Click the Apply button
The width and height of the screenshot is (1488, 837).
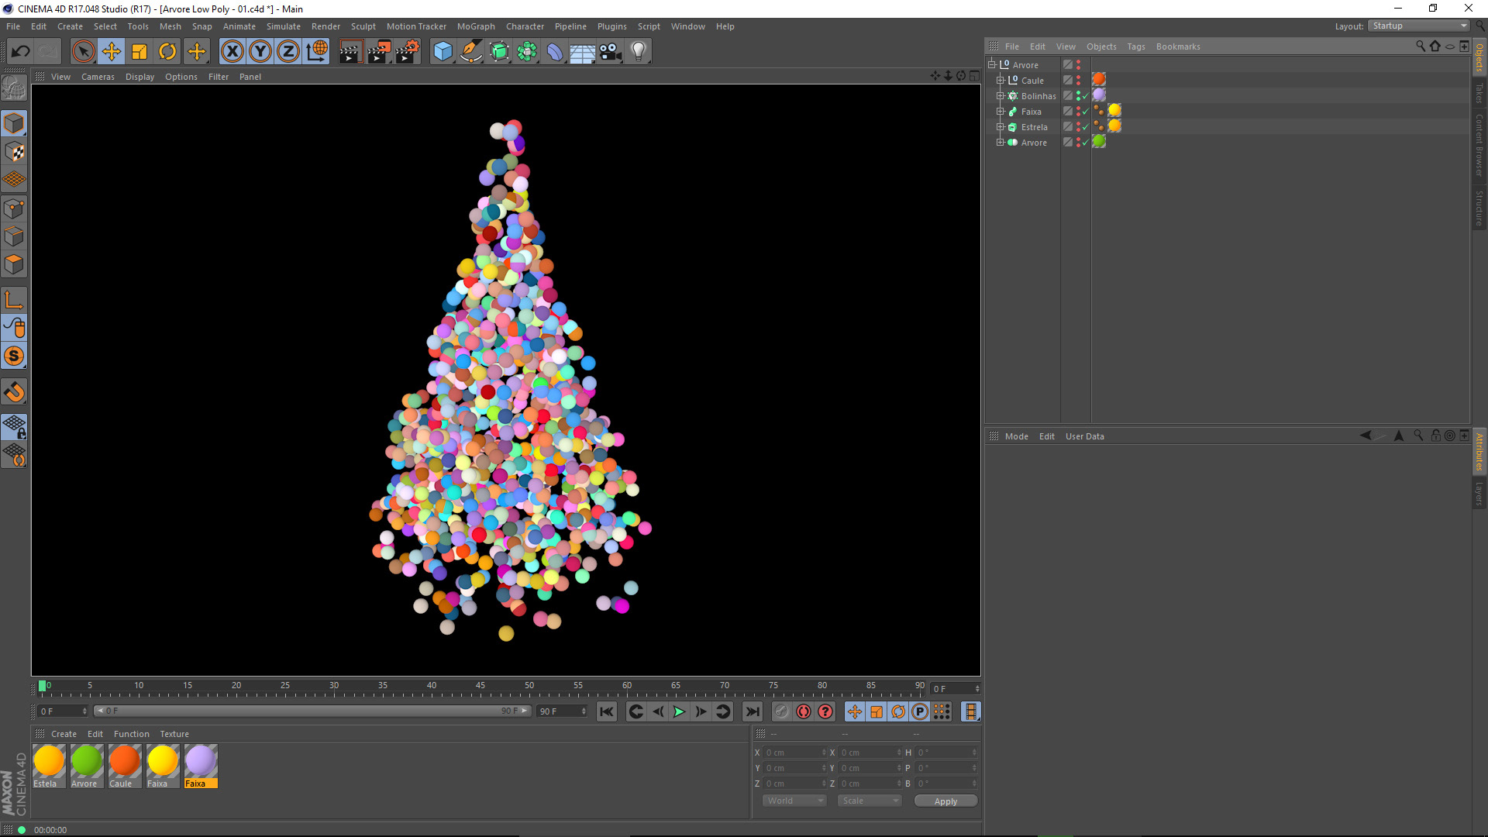tap(945, 801)
